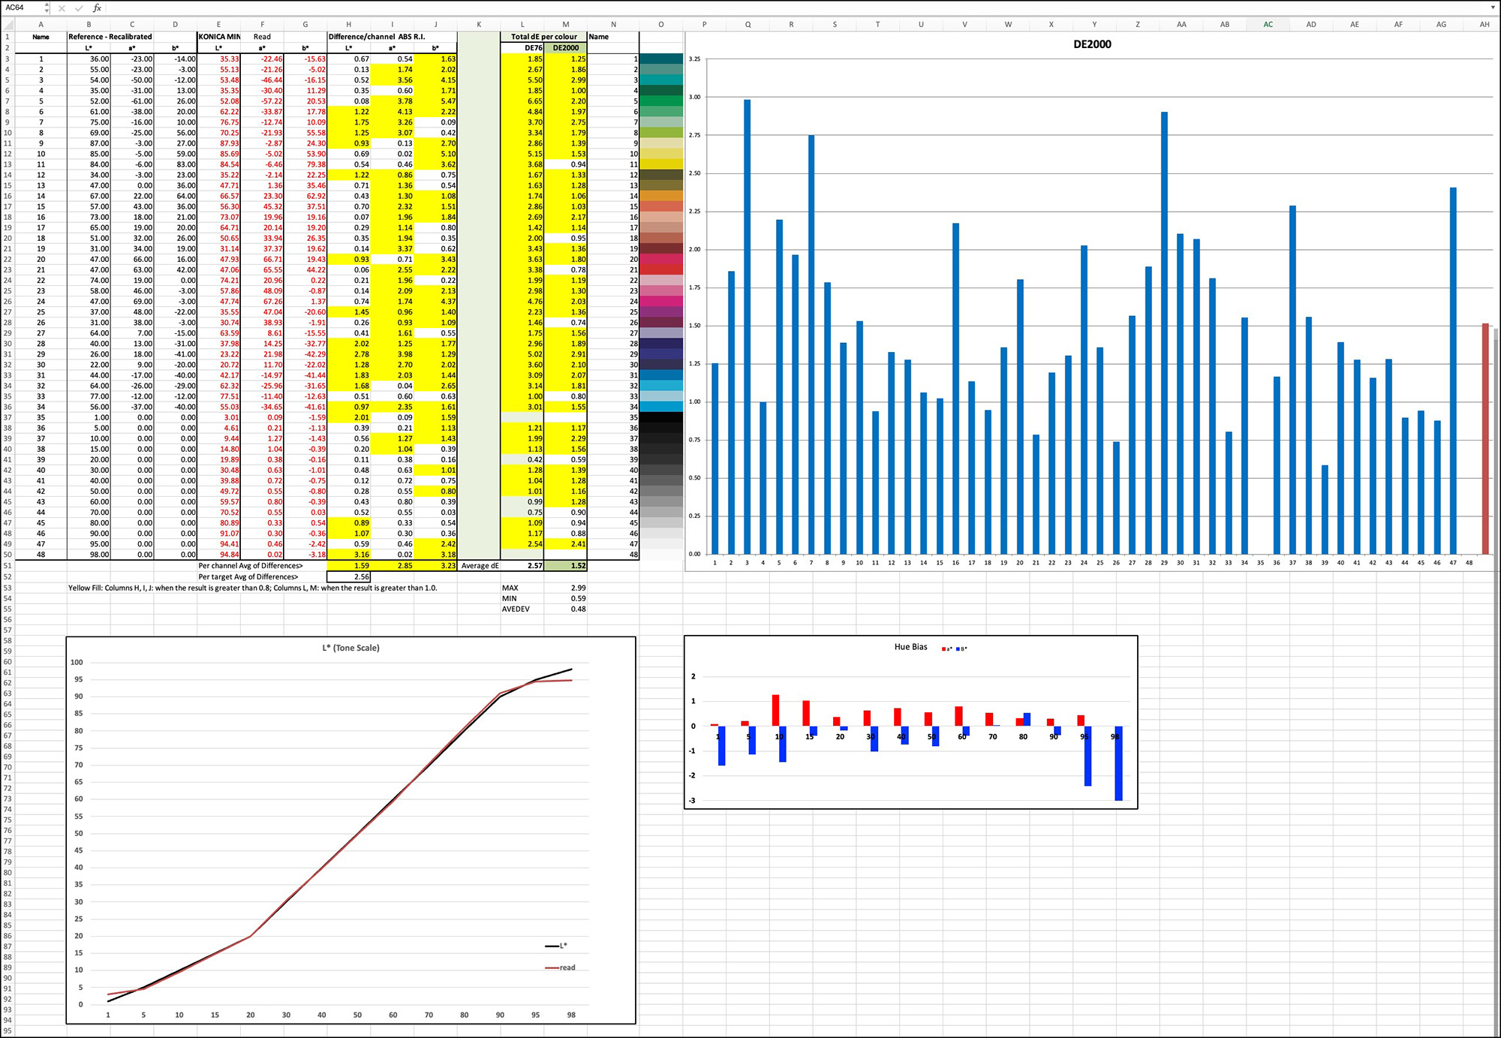Select row 51 header
Screen dimensions: 1501x1038
(x=8, y=566)
